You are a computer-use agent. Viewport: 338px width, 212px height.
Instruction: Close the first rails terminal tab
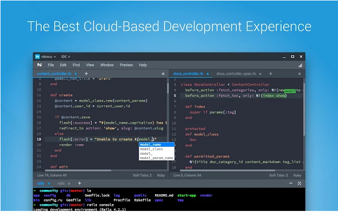click(x=49, y=184)
